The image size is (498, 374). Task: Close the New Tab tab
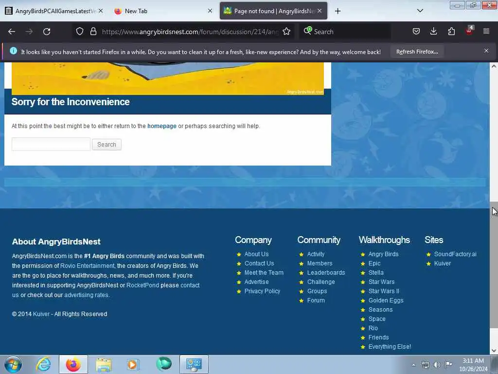tap(210, 11)
